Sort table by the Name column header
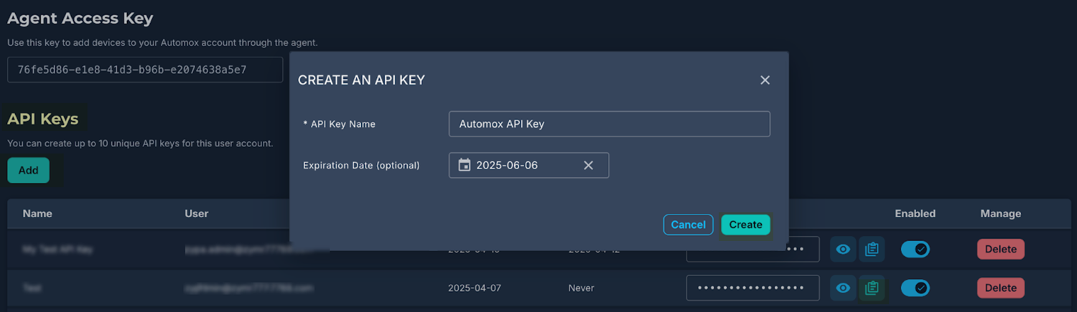The width and height of the screenshot is (1077, 312). pos(37,213)
